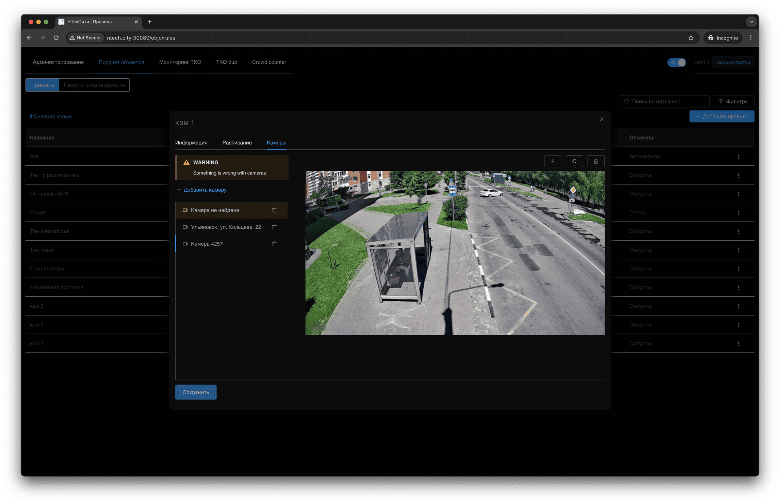
Task: Open actions menu for кам 1 row
Action: click(738, 344)
